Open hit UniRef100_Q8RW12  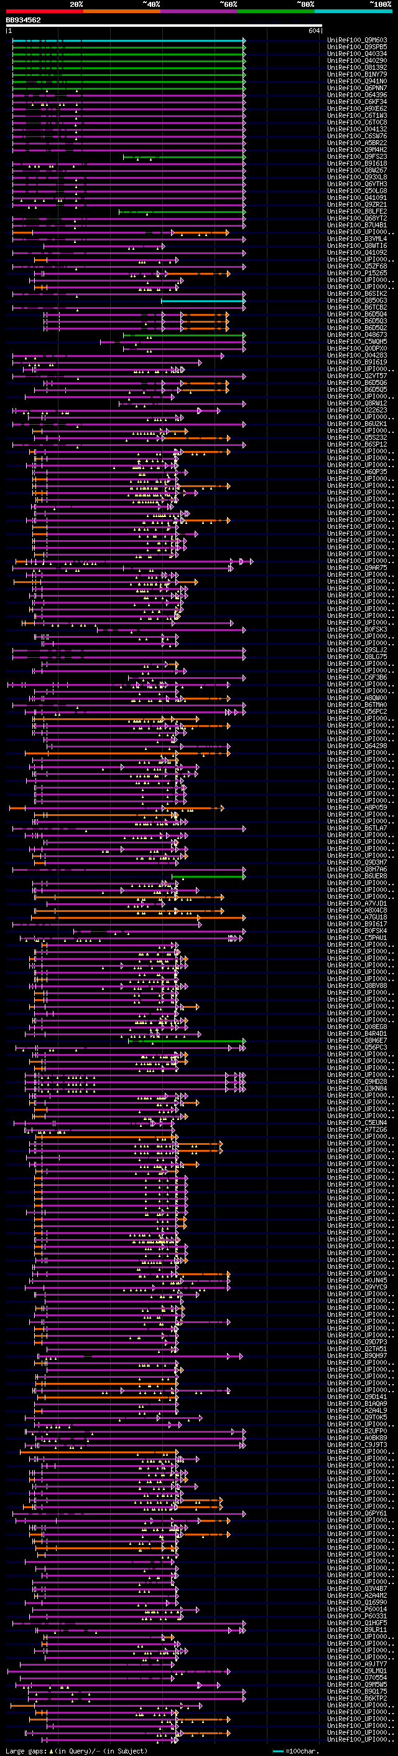coord(357,403)
